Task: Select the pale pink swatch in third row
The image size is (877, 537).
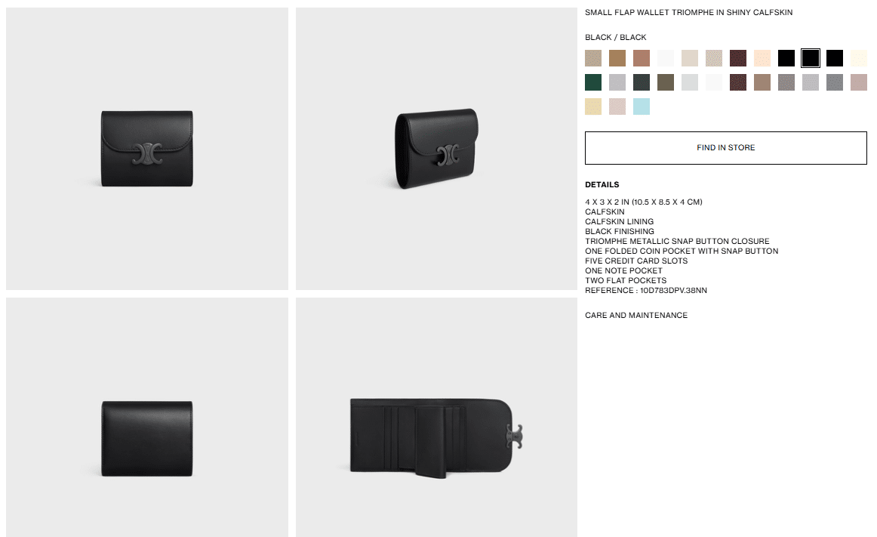Action: click(617, 106)
